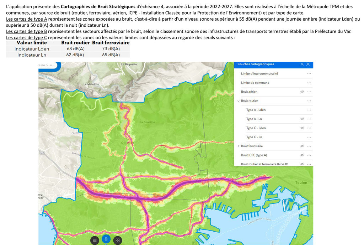Open the basemap gallery grid button
This screenshot has height=248, width=364.
pyautogui.click(x=118, y=240)
